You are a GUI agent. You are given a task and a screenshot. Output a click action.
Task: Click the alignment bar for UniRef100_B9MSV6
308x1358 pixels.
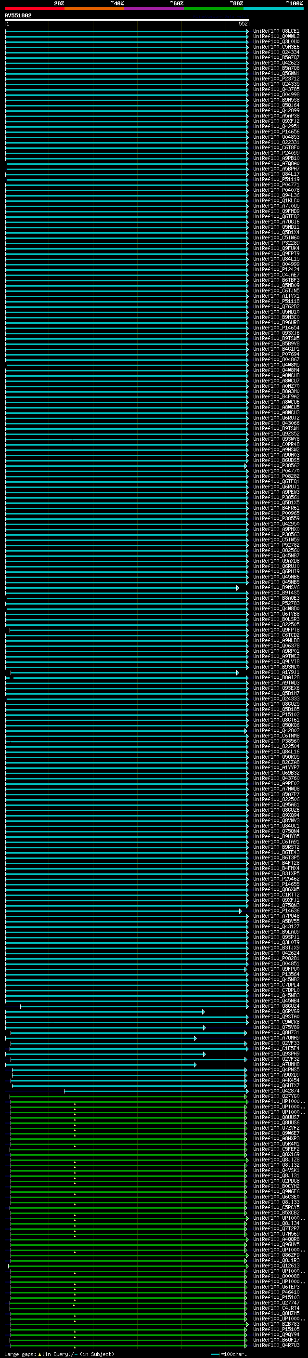(122, 588)
